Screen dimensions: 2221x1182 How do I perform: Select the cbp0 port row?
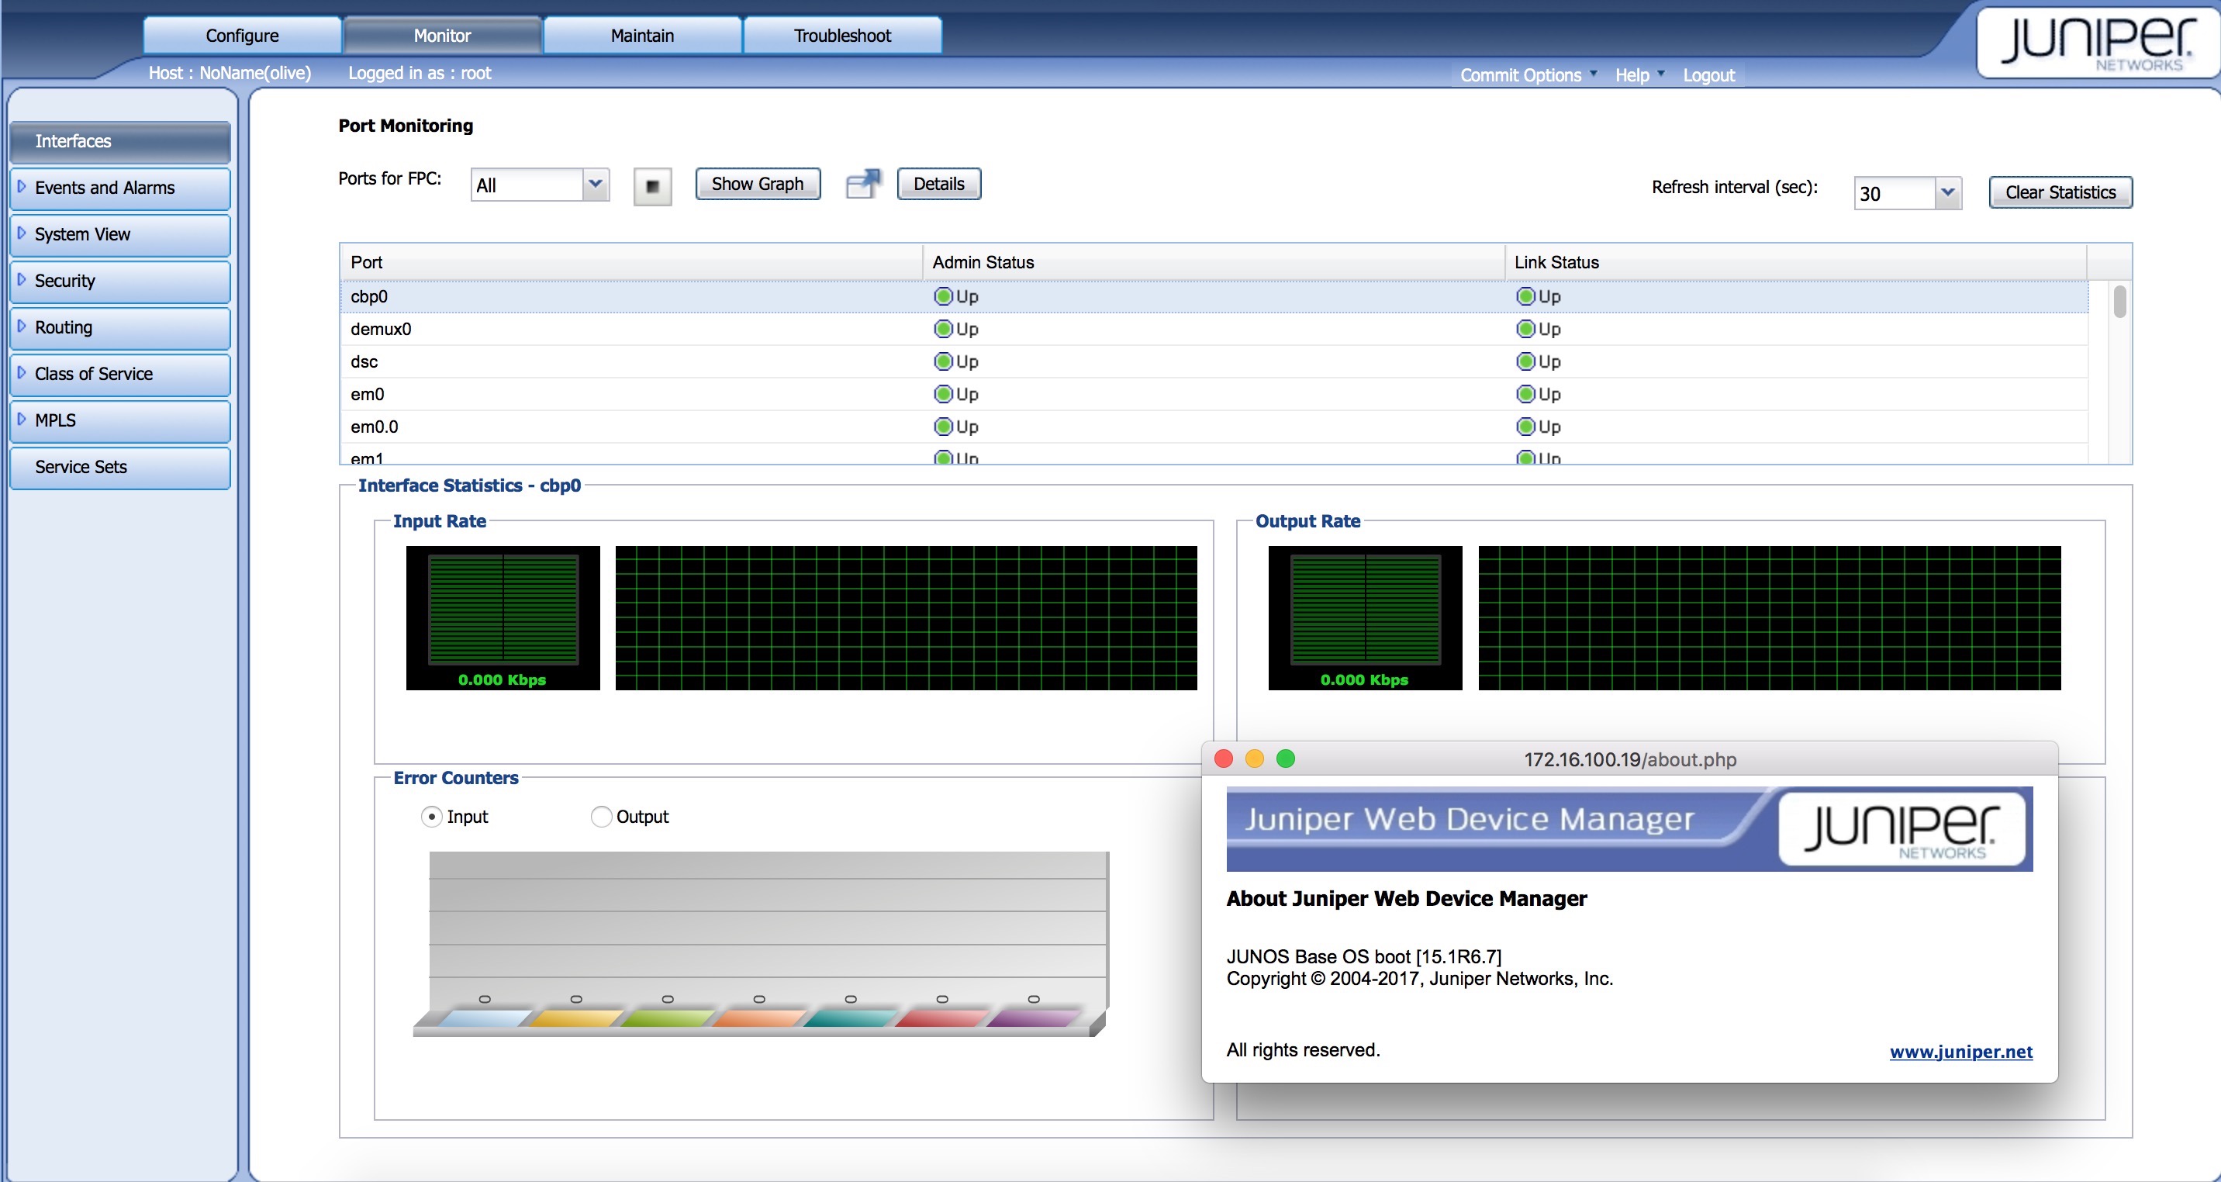[x=1214, y=296]
